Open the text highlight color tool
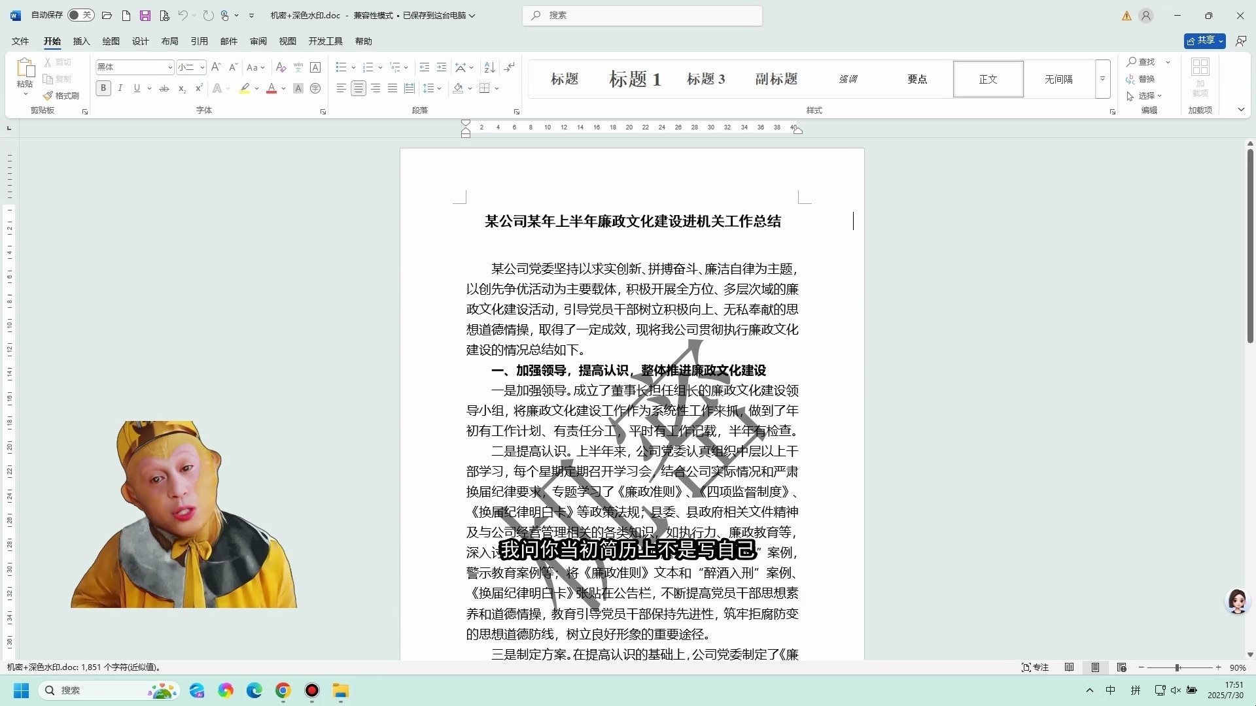The image size is (1256, 706). (x=244, y=88)
